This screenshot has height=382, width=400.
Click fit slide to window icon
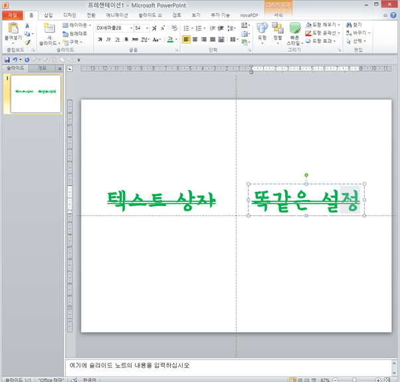click(387, 380)
